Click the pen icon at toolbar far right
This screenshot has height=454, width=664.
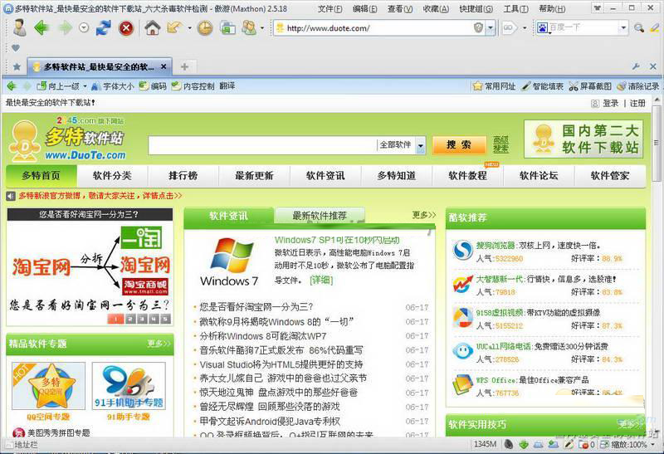654,28
